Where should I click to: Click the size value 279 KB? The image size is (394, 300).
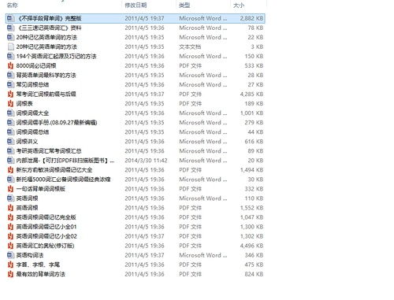point(254,123)
